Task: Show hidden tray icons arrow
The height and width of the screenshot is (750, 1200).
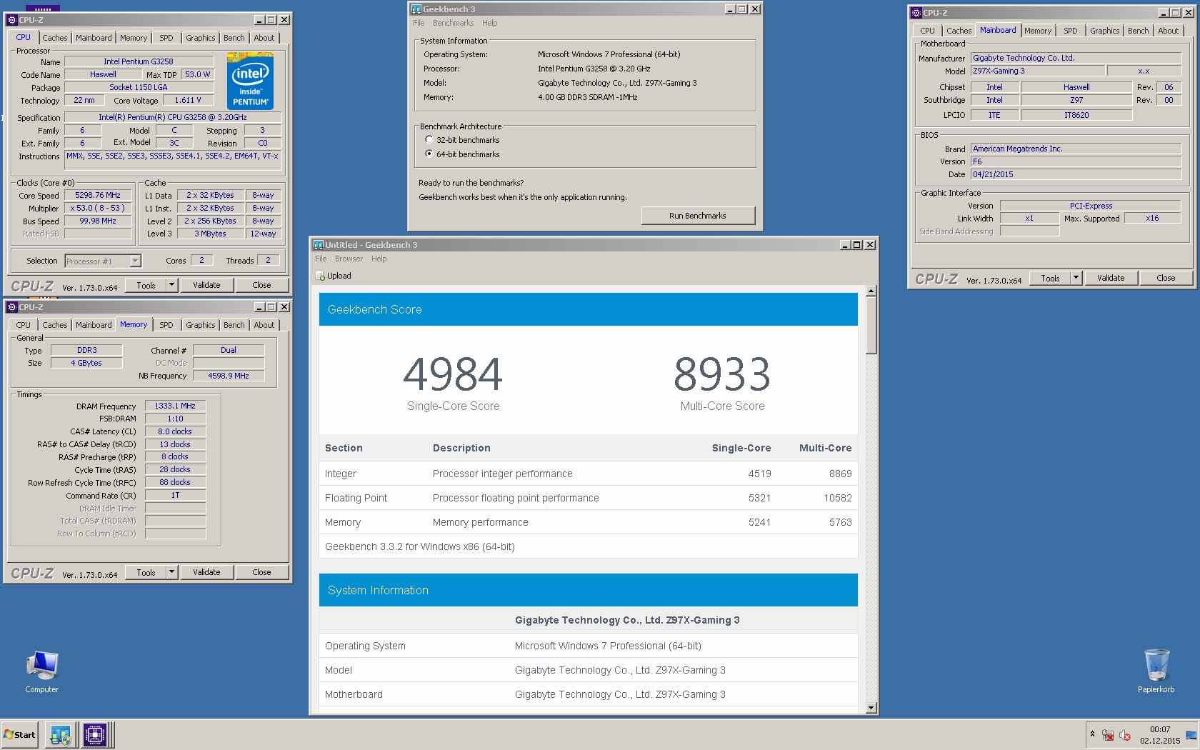Action: click(x=1092, y=734)
